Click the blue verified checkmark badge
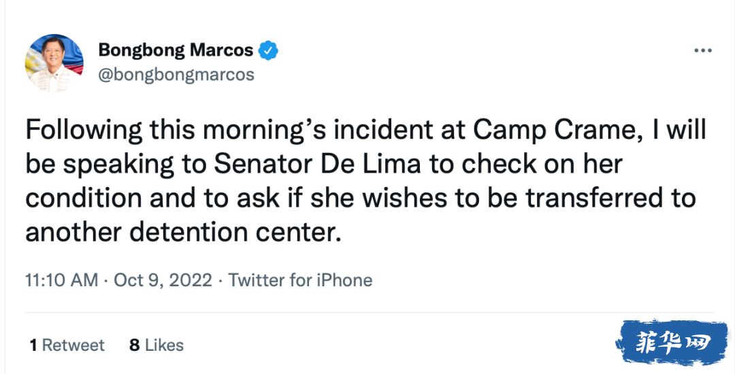 pyautogui.click(x=269, y=50)
